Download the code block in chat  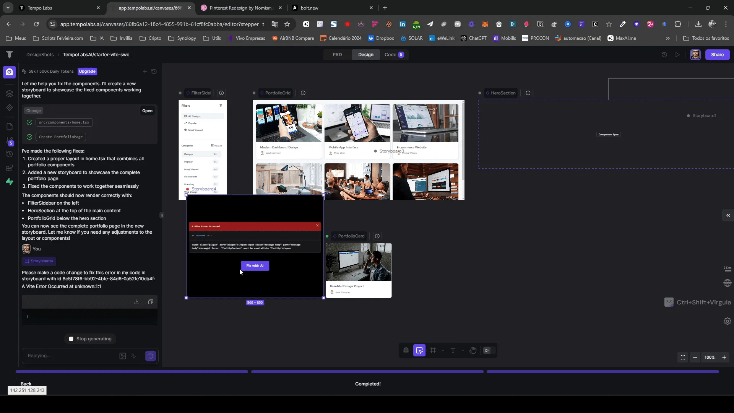pos(137,302)
